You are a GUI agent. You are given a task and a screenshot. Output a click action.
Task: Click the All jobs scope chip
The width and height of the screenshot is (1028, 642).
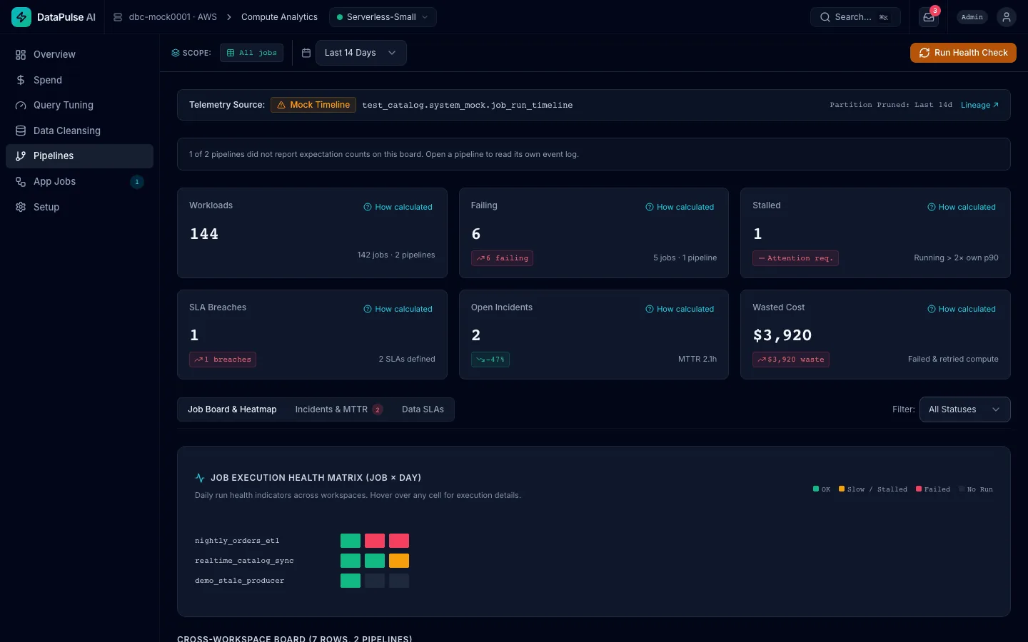[251, 53]
